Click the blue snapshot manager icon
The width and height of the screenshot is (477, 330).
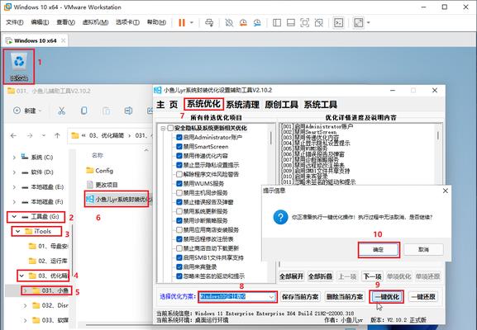257,22
